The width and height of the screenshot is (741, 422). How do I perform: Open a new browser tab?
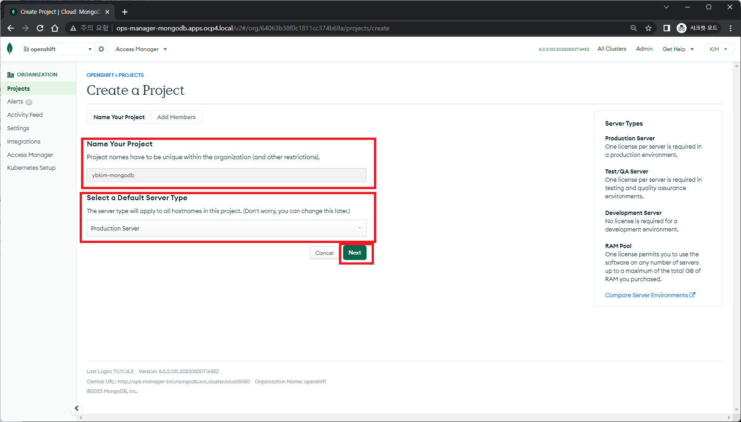(125, 12)
